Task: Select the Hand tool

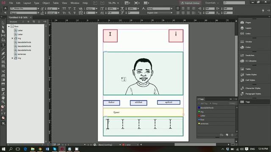Action: 3,98
